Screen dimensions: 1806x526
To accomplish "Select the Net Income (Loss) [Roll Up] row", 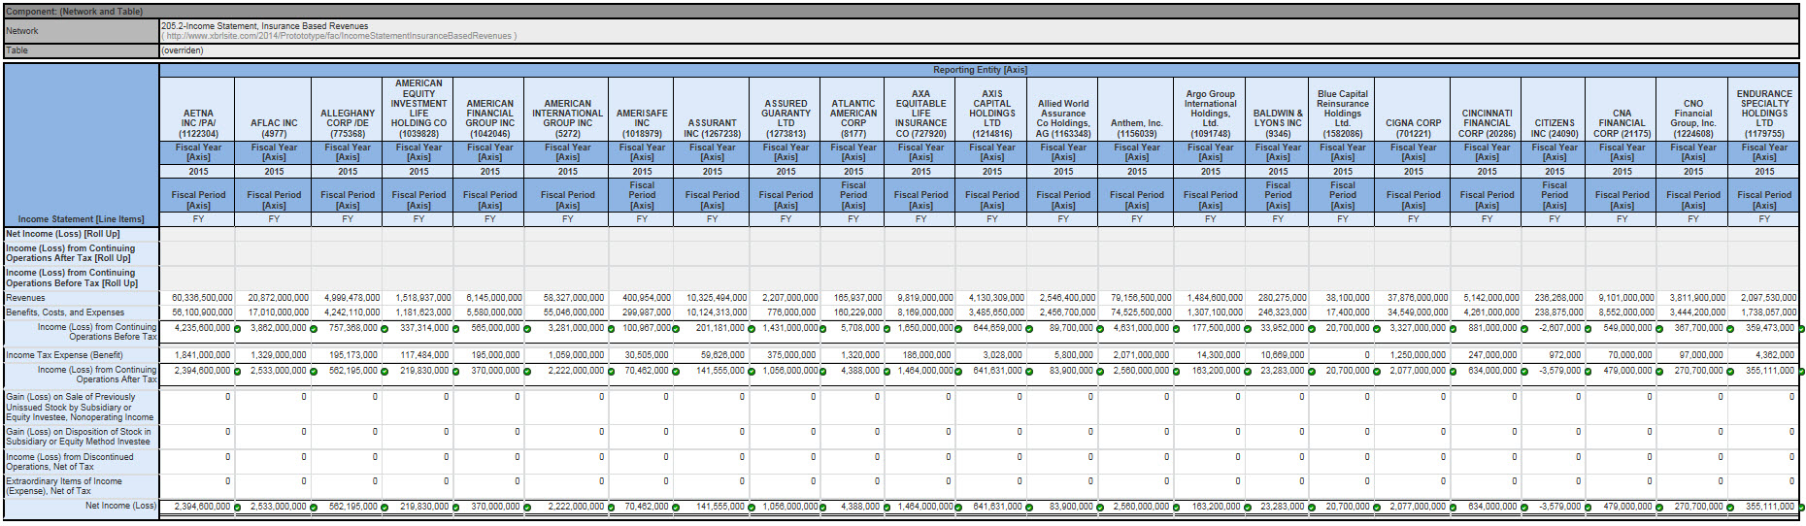I will point(82,234).
